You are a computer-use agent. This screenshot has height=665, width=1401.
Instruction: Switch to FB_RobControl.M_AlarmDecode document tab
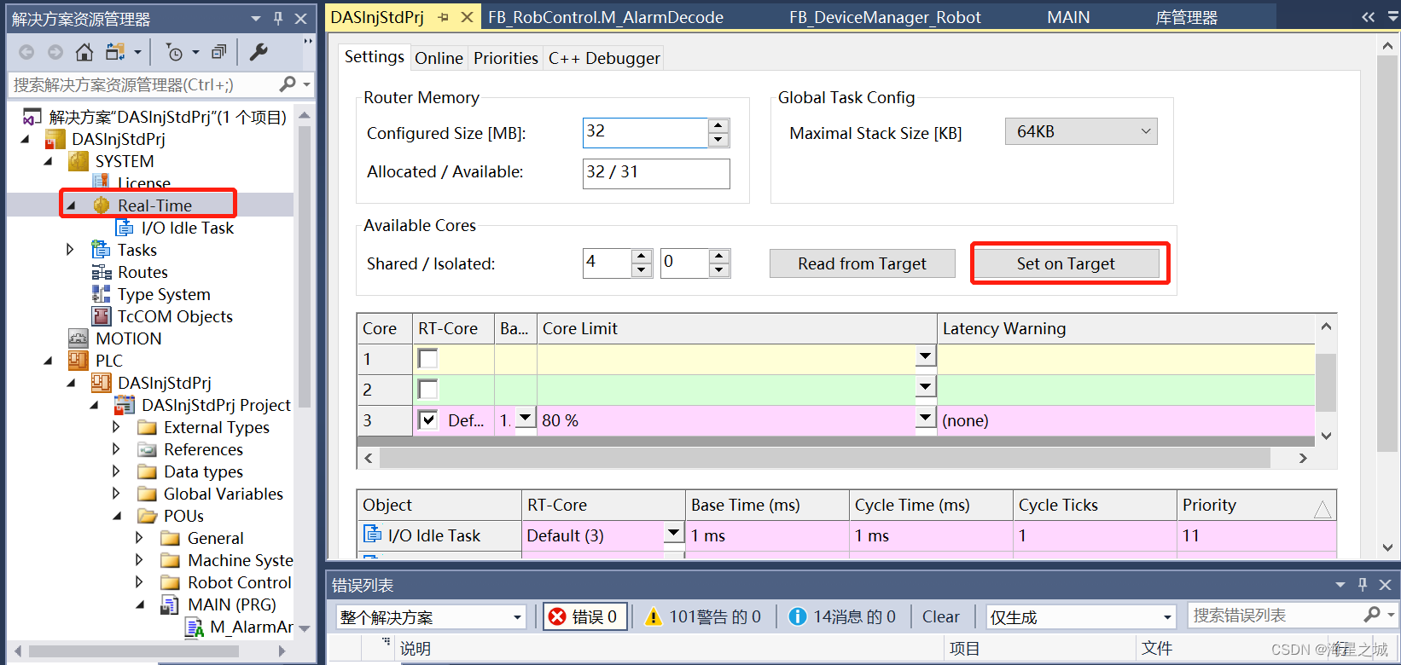[606, 17]
